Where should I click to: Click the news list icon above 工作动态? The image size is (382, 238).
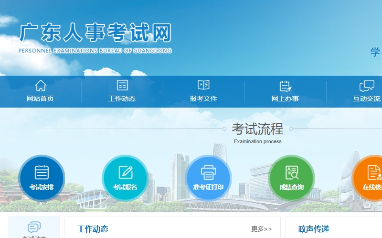tap(122, 86)
